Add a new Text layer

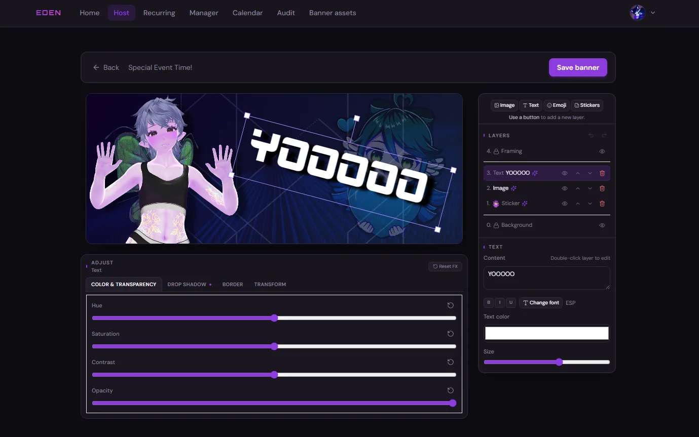[531, 105]
